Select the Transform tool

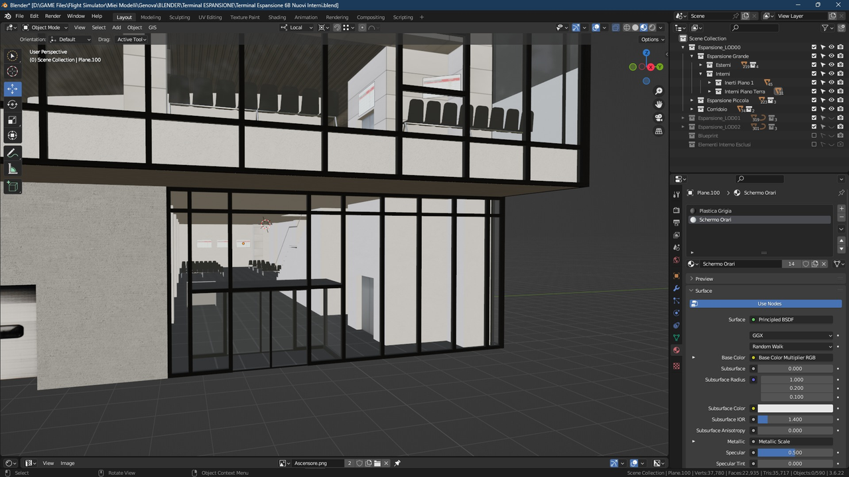pyautogui.click(x=13, y=135)
